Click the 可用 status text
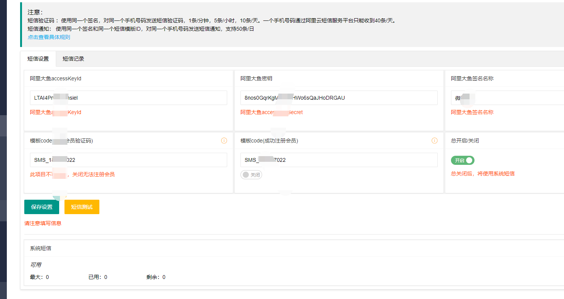This screenshot has width=564, height=299. (36, 265)
